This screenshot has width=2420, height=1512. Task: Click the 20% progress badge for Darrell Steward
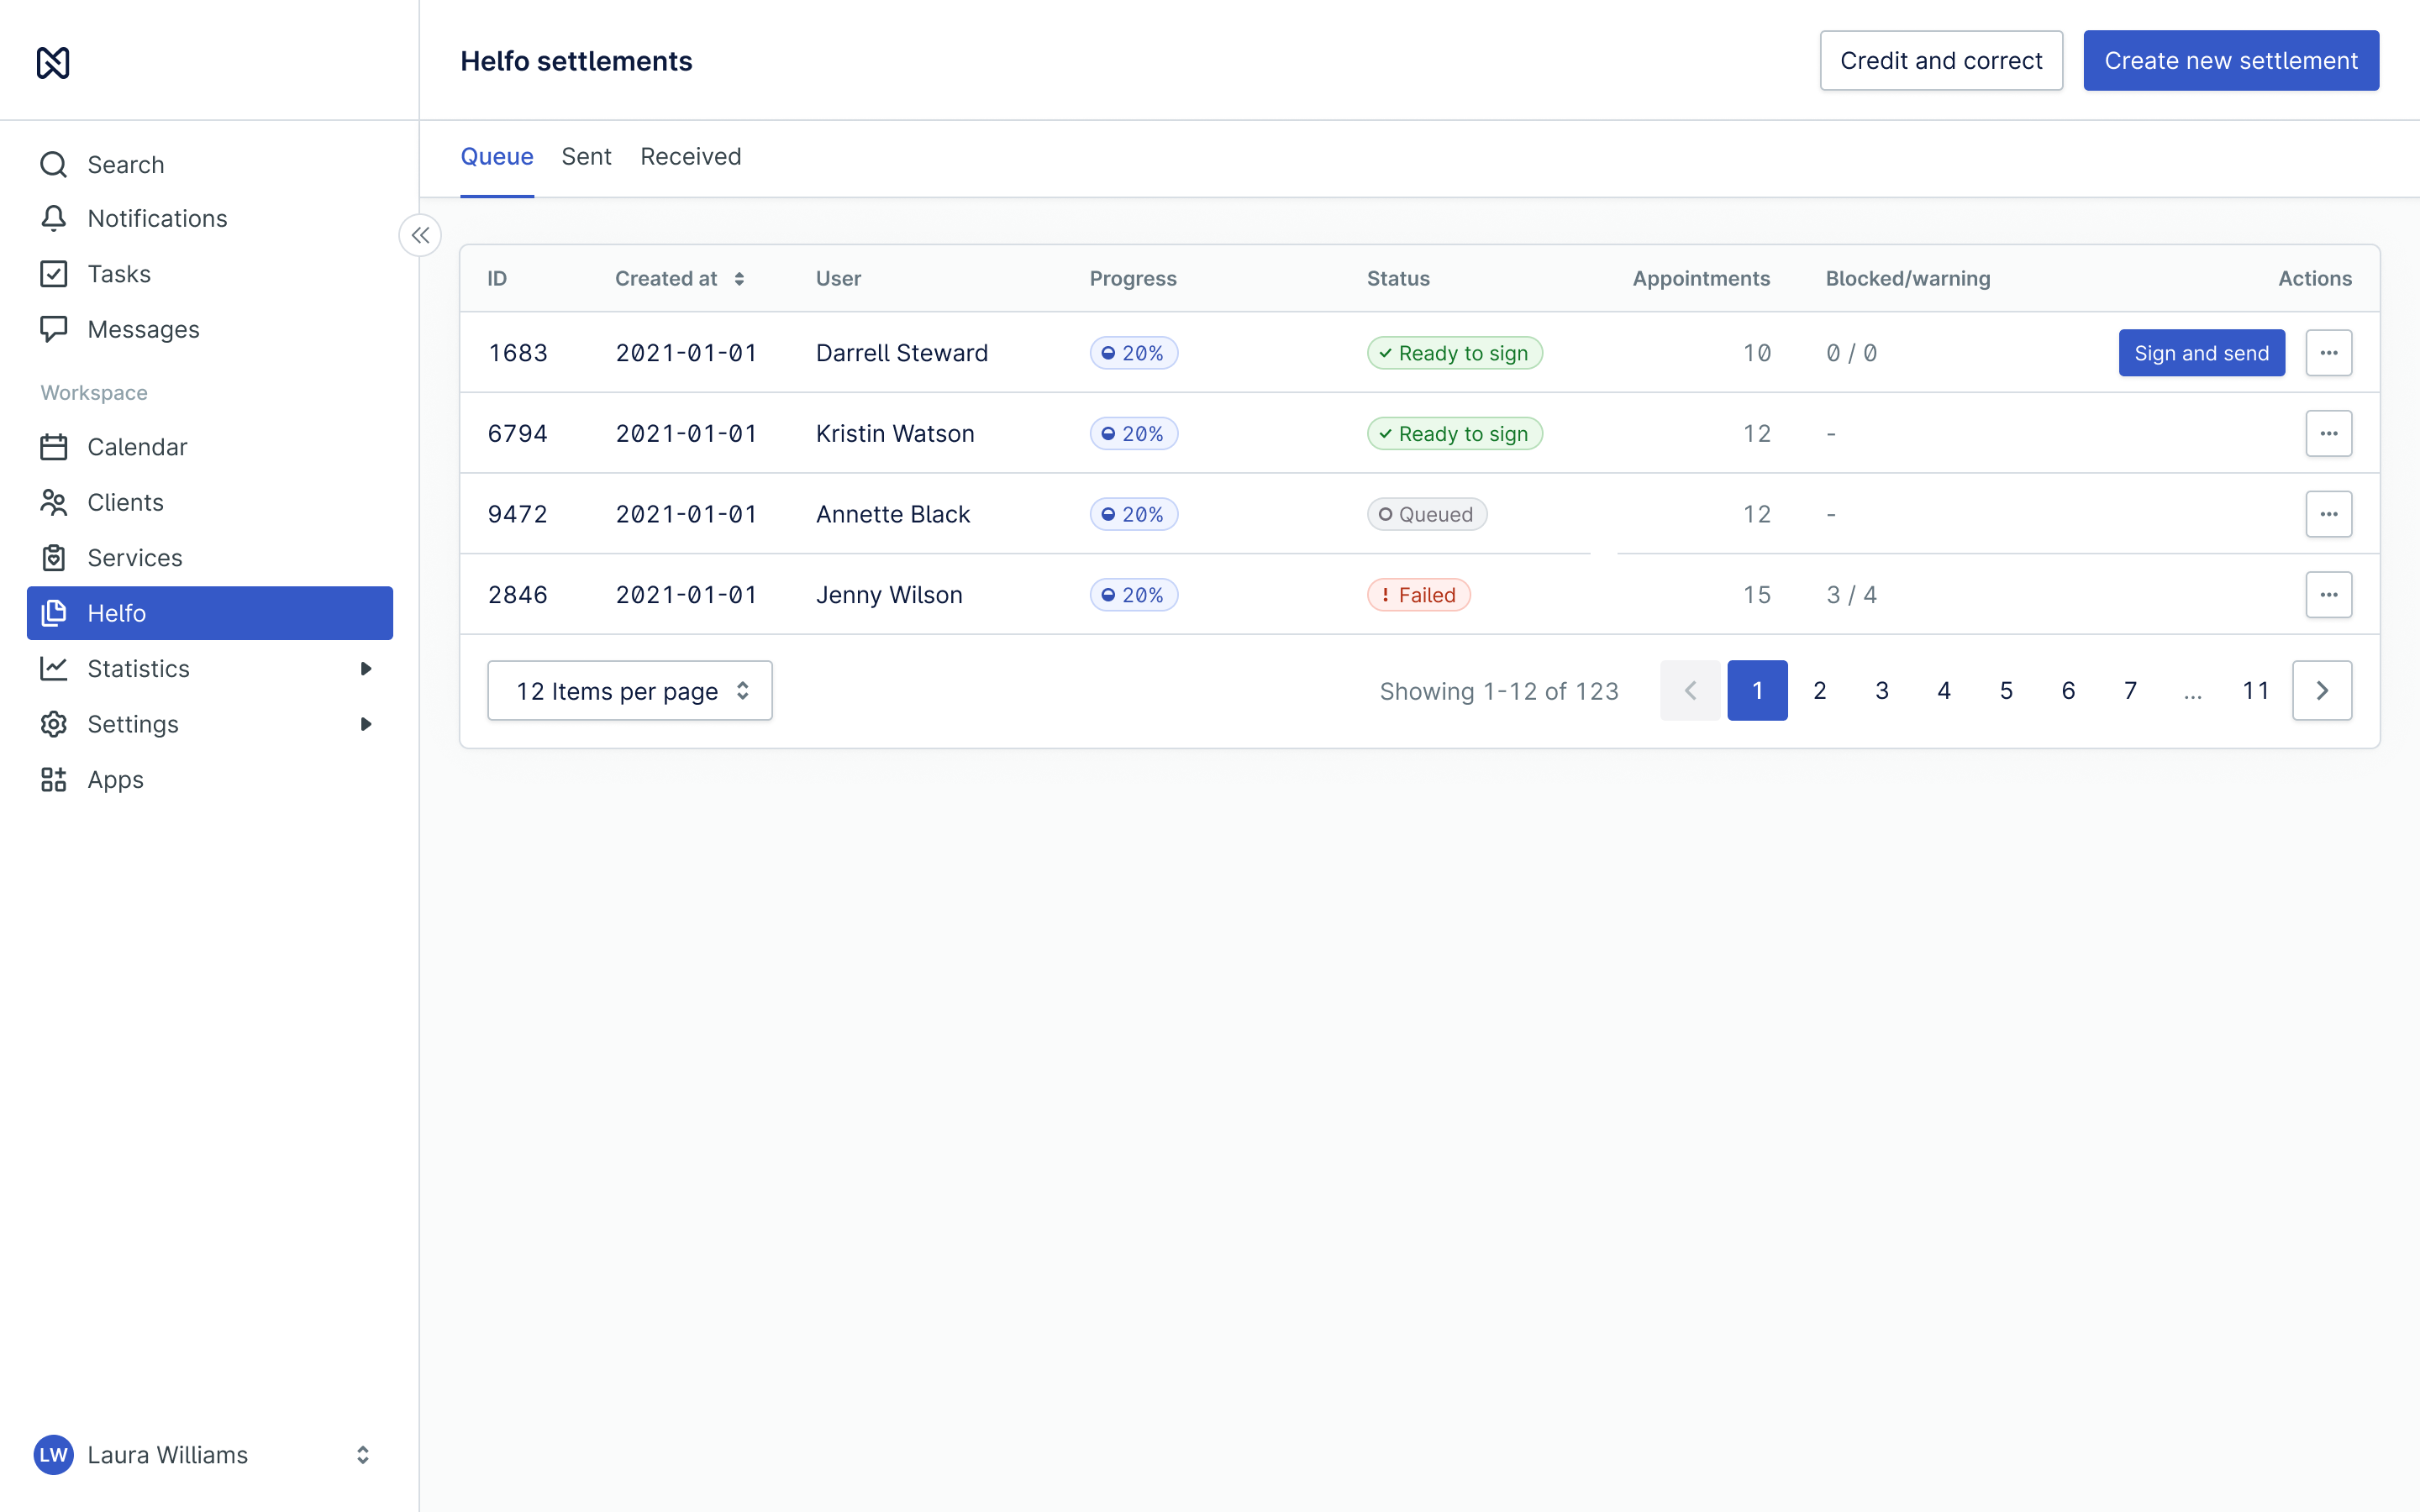(x=1134, y=353)
